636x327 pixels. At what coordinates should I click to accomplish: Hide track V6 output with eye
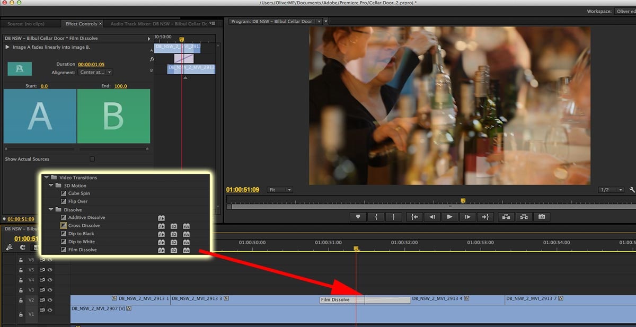coord(50,260)
